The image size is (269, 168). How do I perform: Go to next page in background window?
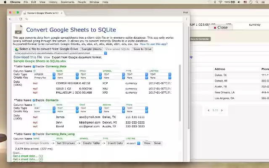[222, 110]
